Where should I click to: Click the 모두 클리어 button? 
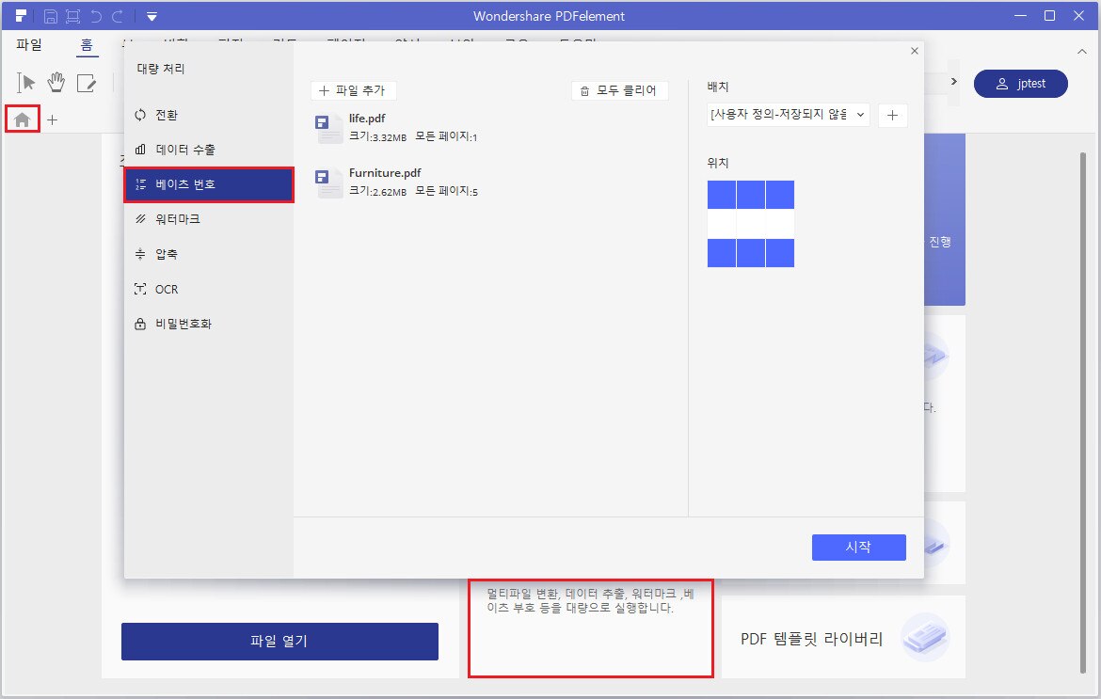pos(619,90)
